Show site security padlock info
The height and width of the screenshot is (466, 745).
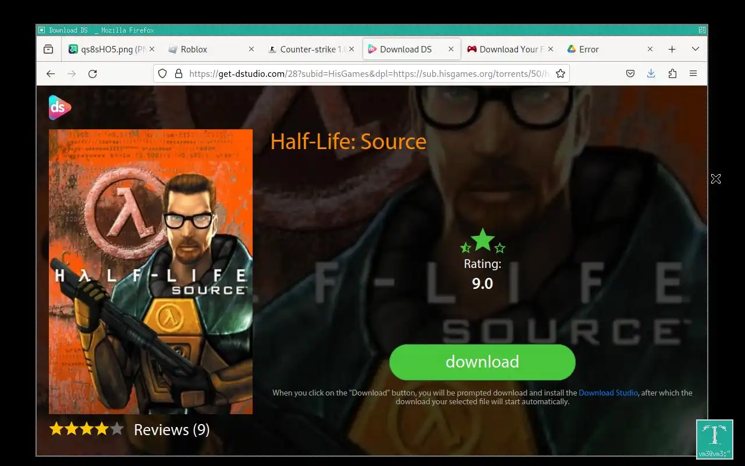(x=179, y=73)
